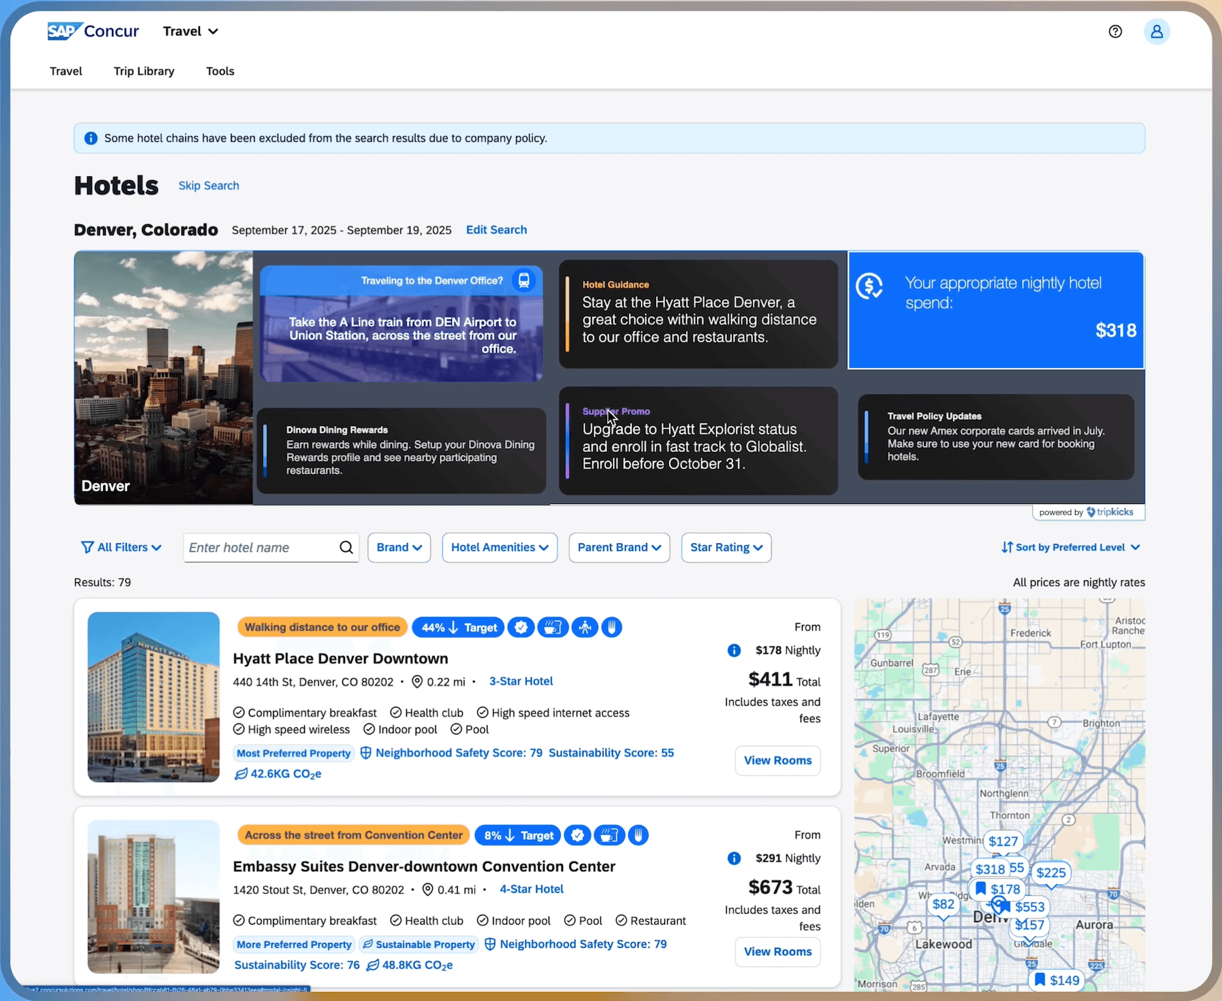Expand the Star Rating dropdown
The image size is (1222, 1001).
coord(726,547)
